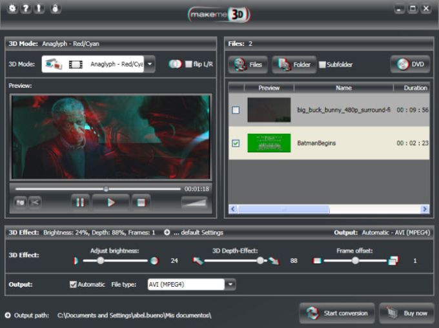
Task: Uncheck the Automatic output checkbox
Action: (73, 285)
